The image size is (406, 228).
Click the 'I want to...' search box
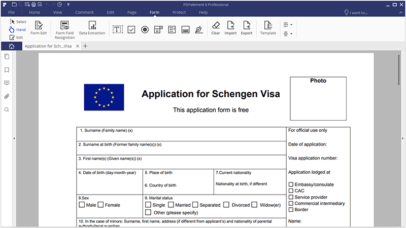click(356, 12)
